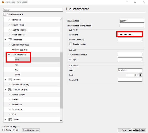Click the Lua interface text field
148x133 pixels.
(x=132, y=21)
